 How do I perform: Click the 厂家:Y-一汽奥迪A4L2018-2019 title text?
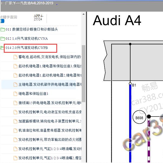29,3
